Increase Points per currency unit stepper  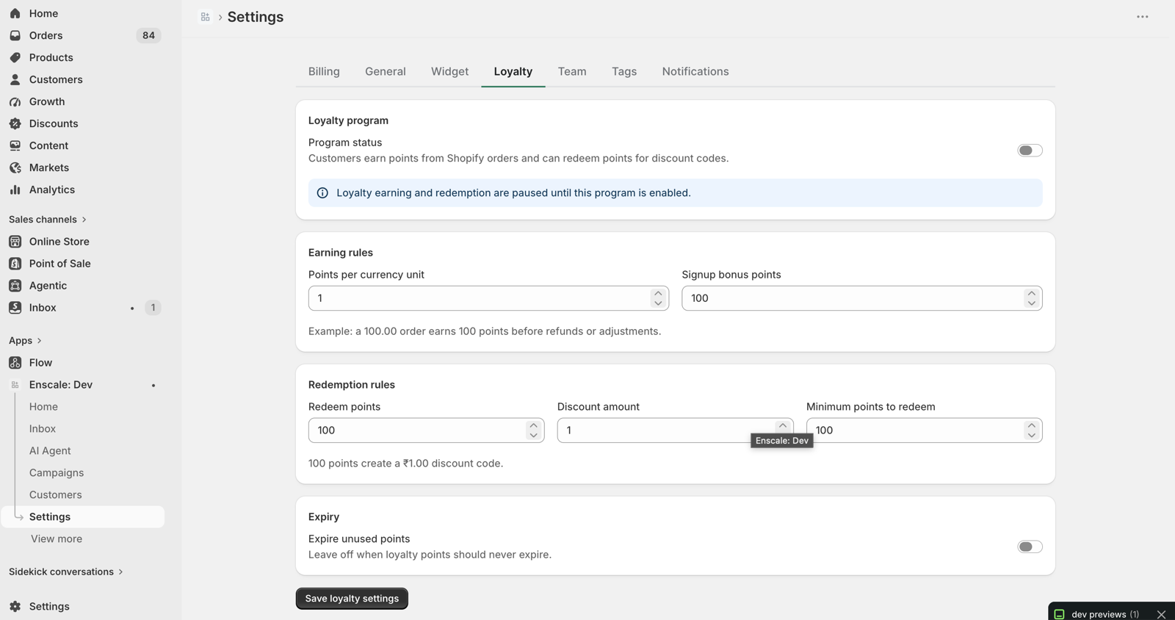(x=658, y=293)
